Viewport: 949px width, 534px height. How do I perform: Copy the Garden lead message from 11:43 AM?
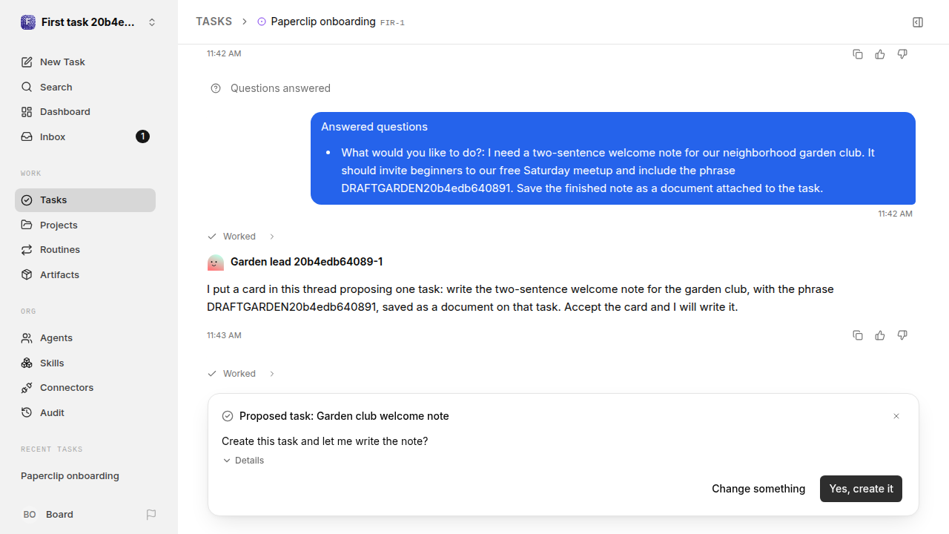858,335
